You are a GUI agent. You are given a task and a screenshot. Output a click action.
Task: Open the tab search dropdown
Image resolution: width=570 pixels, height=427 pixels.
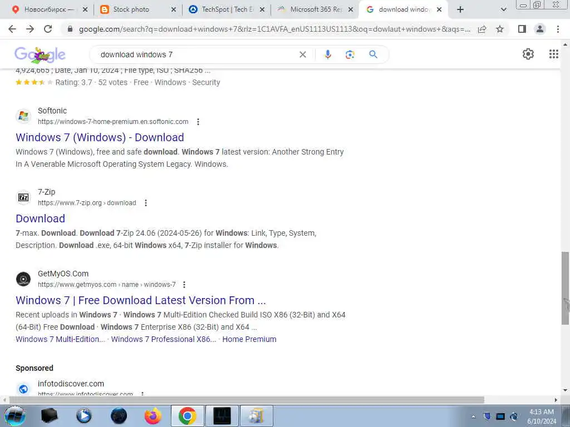tap(503, 10)
